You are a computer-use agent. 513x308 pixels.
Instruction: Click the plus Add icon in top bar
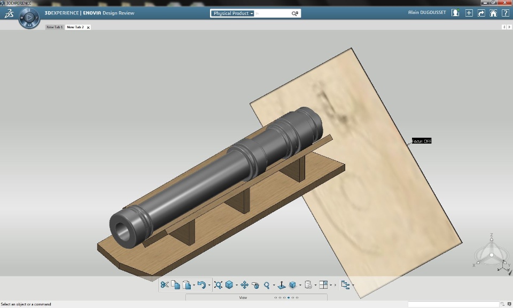[469, 13]
